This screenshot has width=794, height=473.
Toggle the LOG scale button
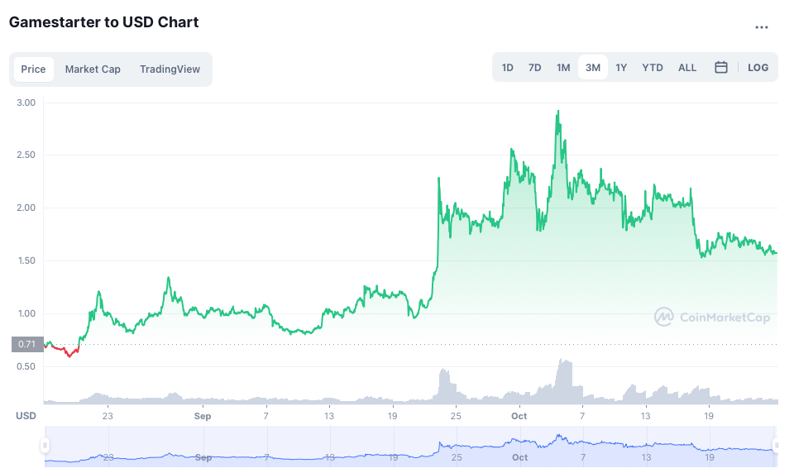(x=758, y=68)
